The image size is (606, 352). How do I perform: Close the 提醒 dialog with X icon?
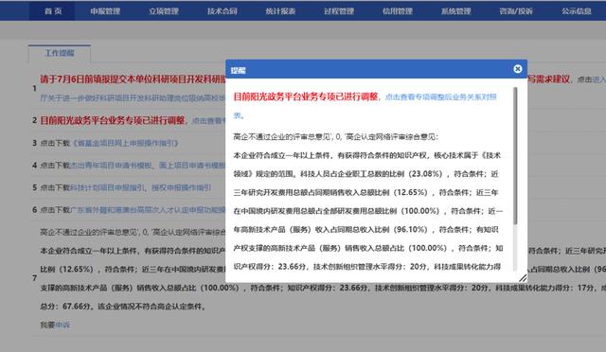(518, 69)
